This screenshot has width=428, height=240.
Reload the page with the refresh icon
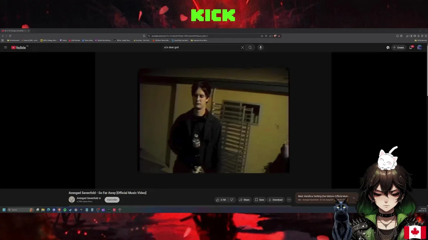(x=10, y=36)
